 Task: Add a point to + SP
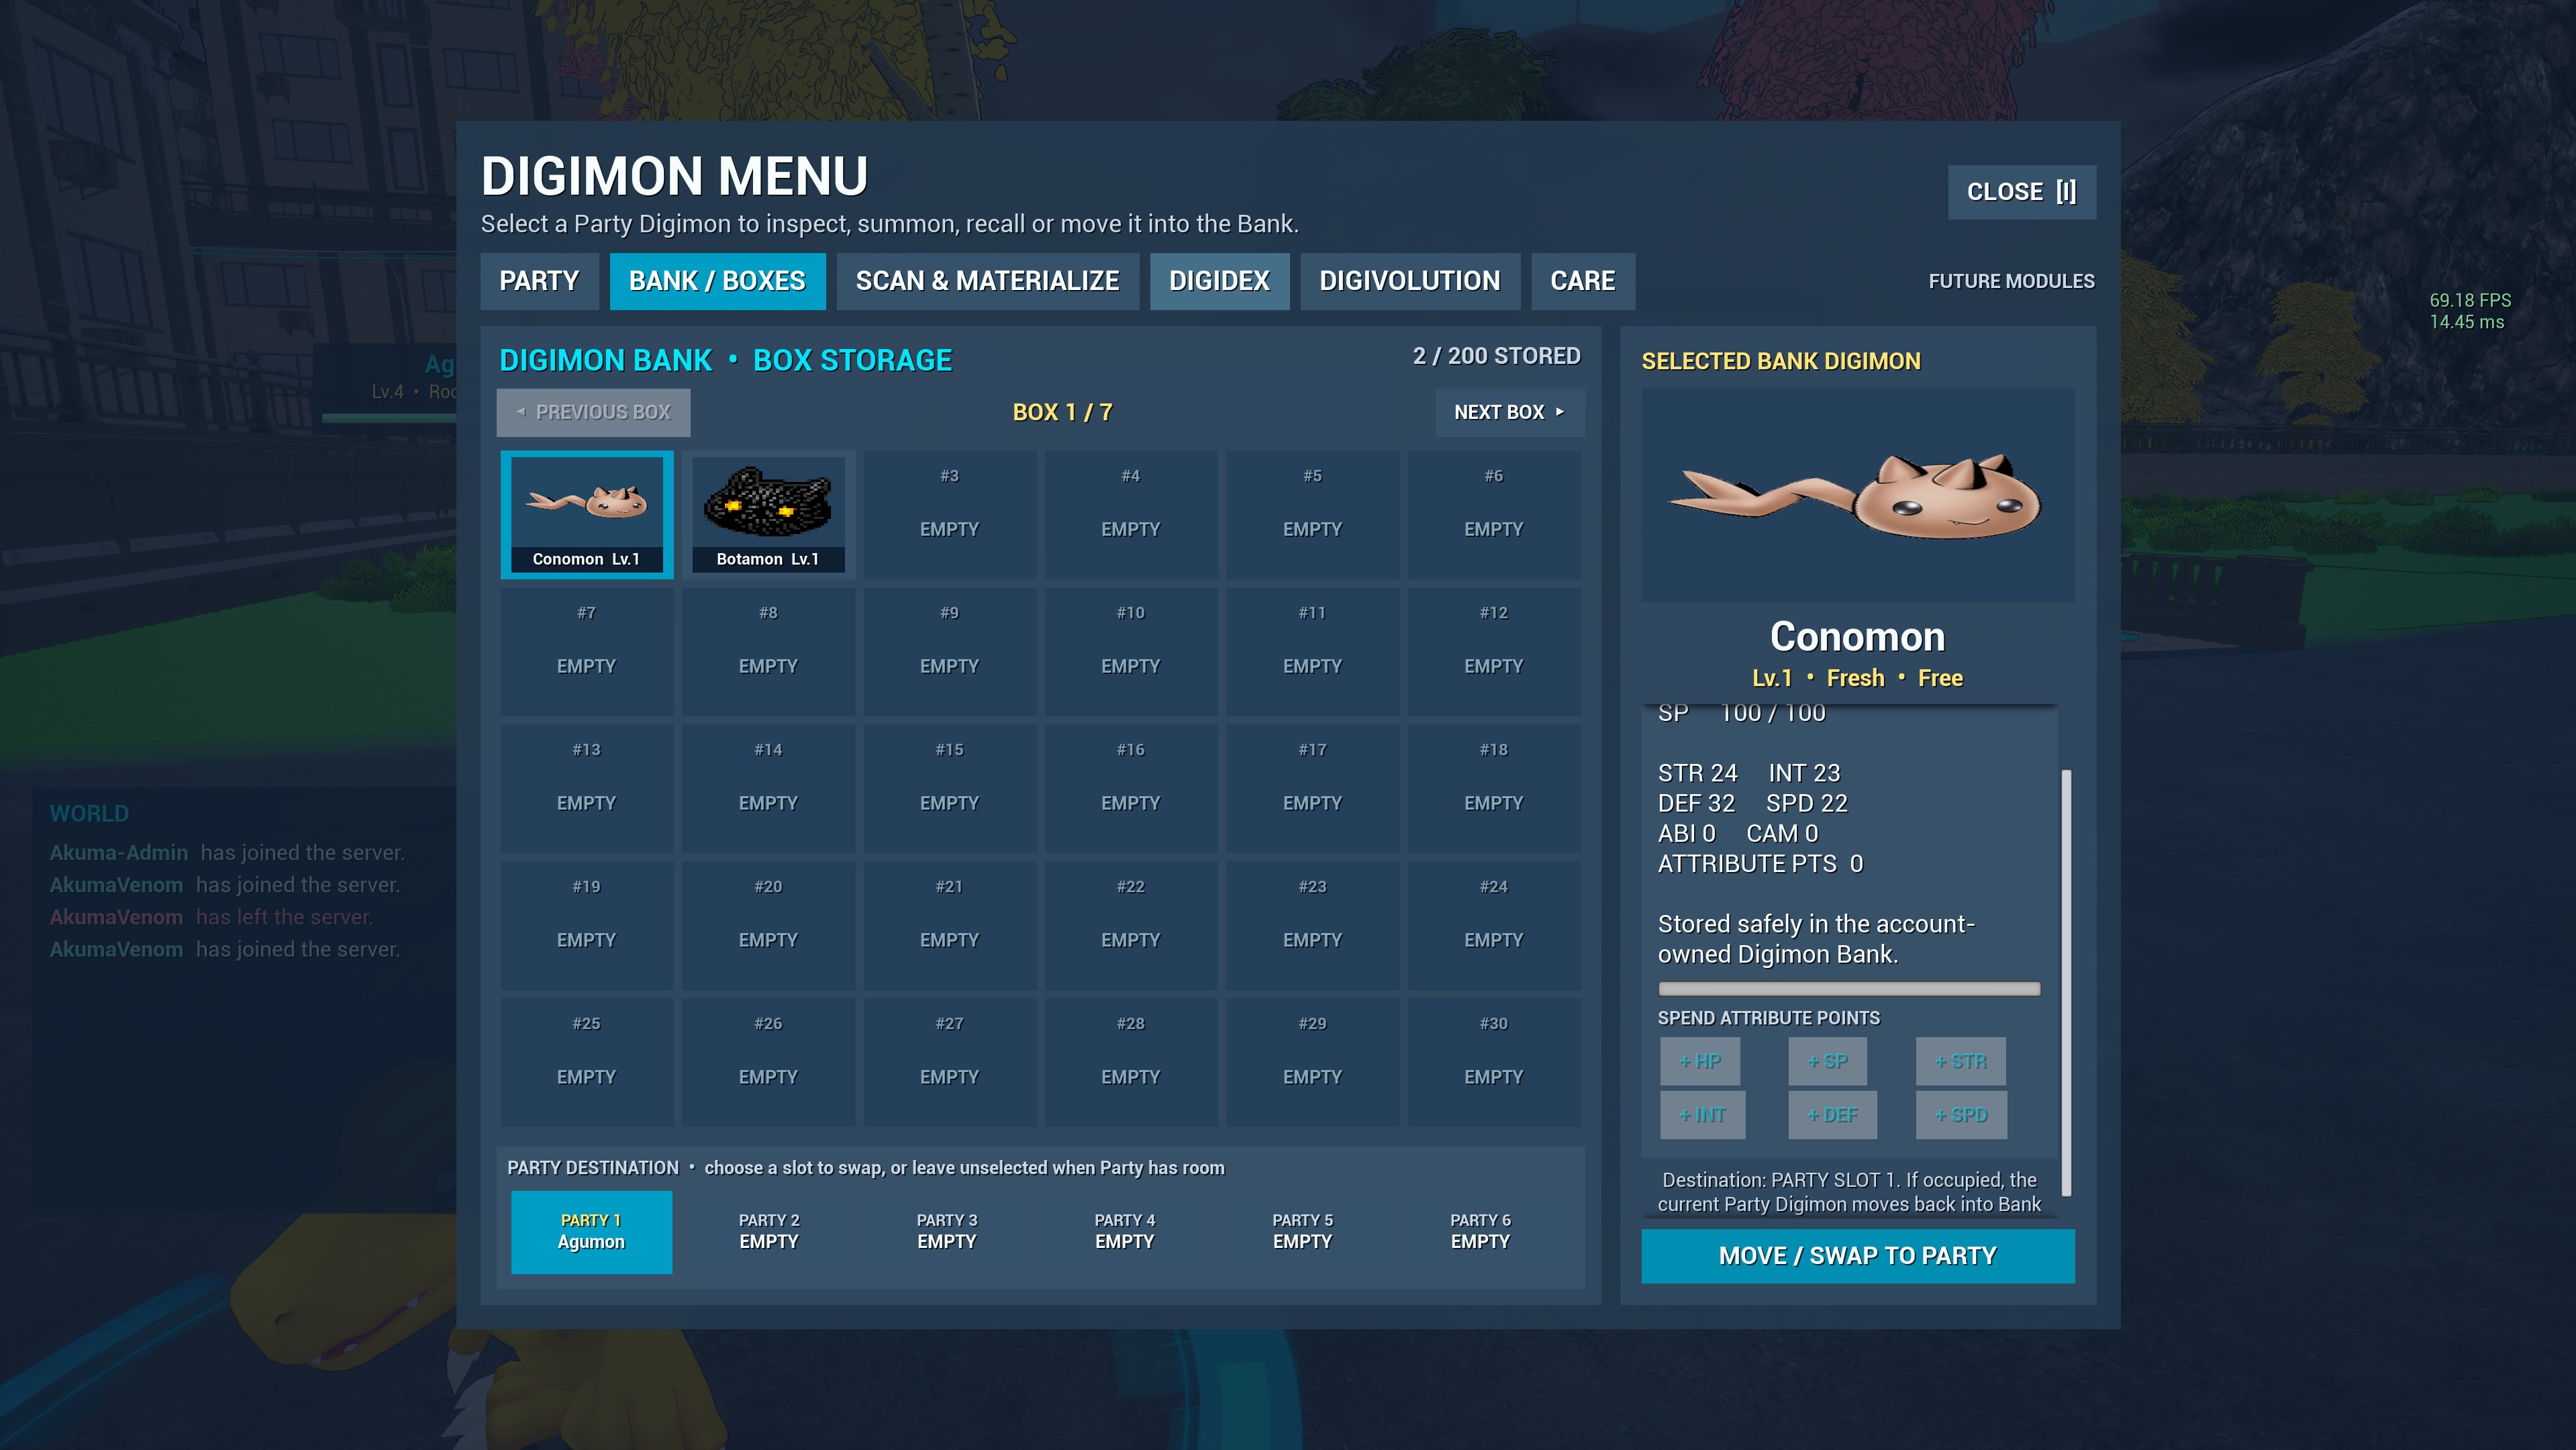[x=1827, y=1061]
